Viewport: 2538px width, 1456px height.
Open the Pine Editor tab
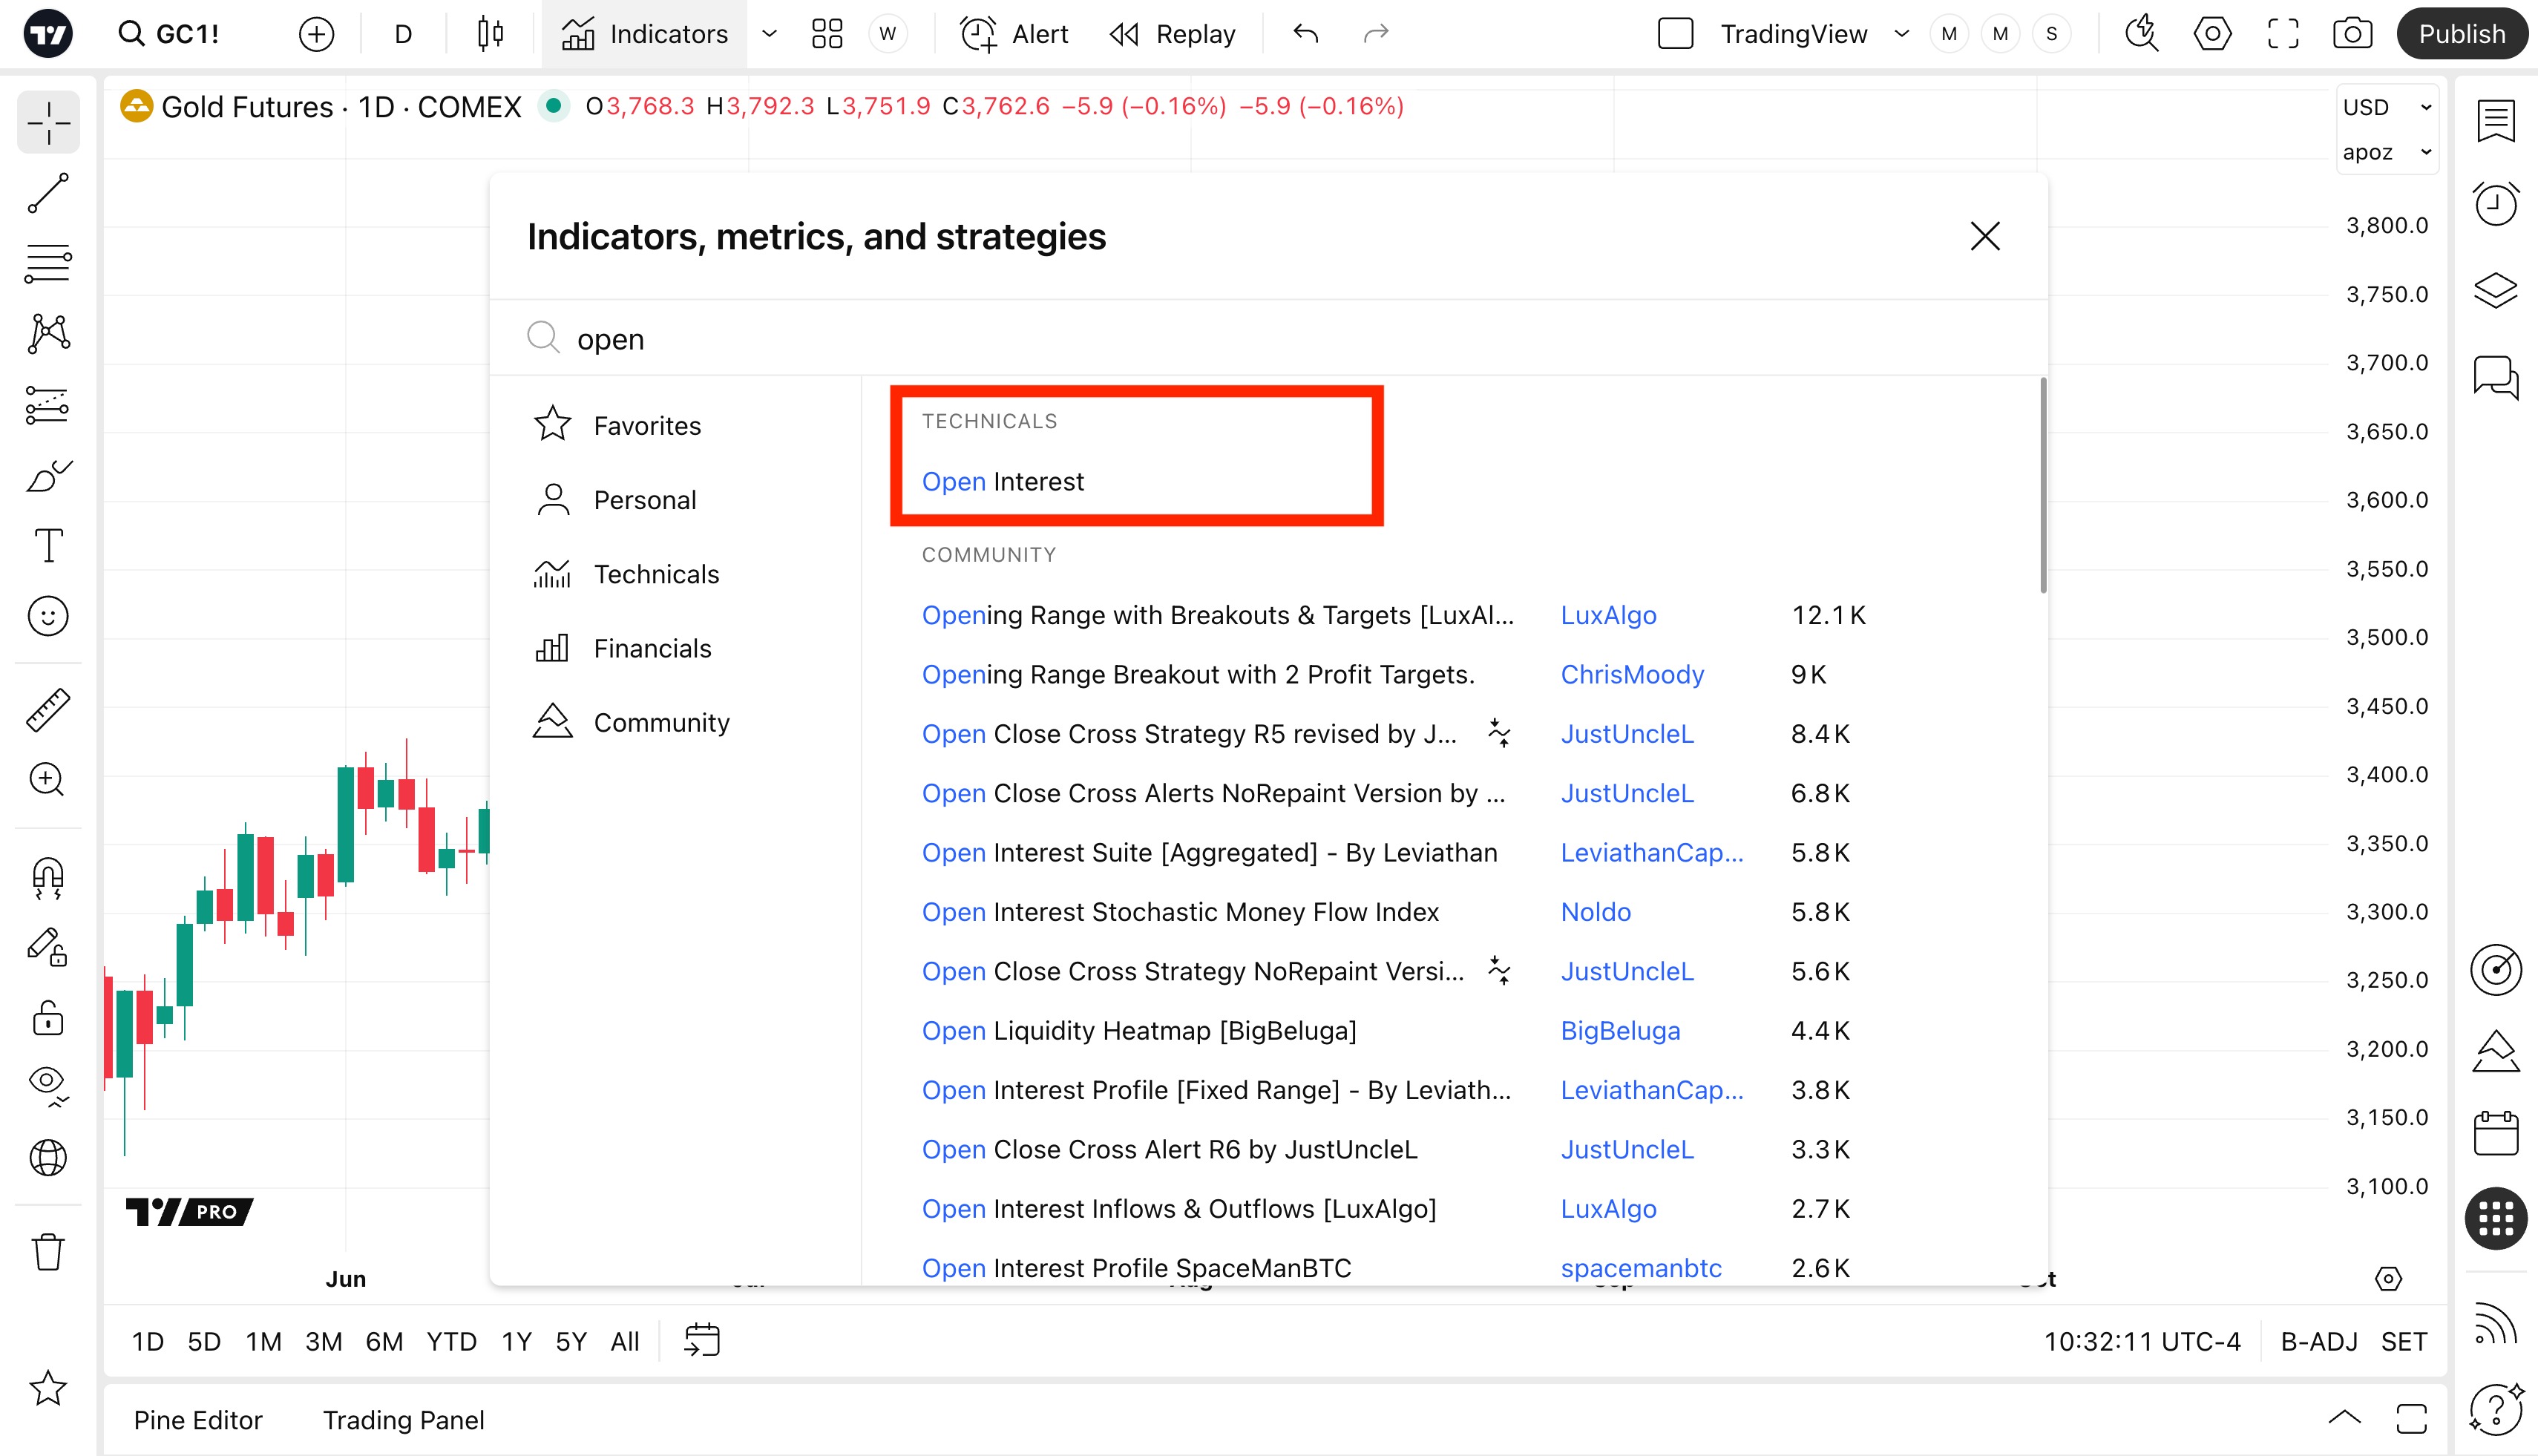[x=198, y=1420]
